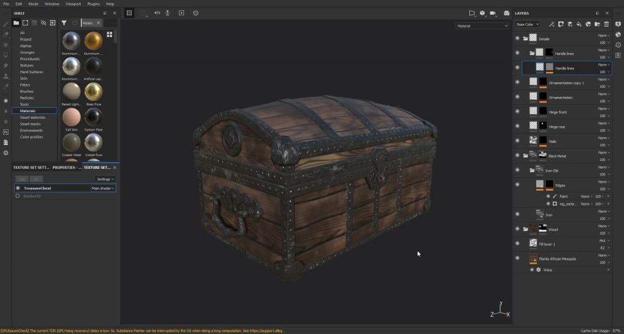
Task: Open the Plugins menu
Action: 93,4
